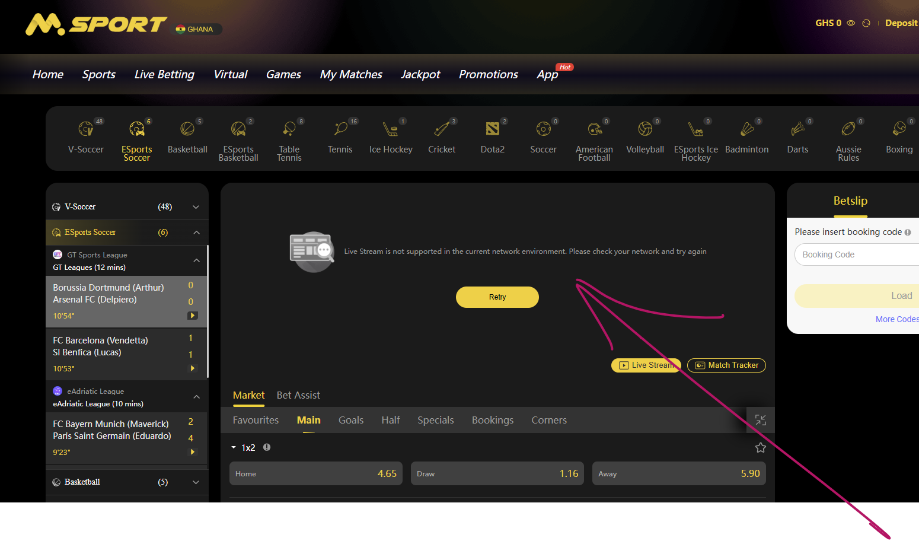Go to the Home menu item
This screenshot has width=919, height=541.
(48, 74)
